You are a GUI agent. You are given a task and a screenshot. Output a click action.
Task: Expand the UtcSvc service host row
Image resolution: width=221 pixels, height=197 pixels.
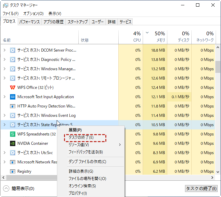click(x=5, y=152)
